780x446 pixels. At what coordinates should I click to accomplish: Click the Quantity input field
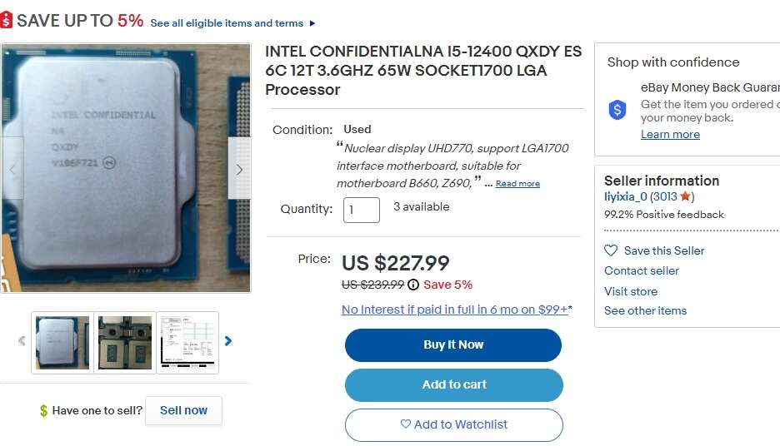click(361, 210)
